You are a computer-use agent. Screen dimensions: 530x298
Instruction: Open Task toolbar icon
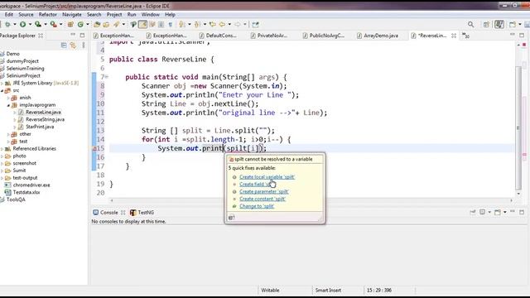click(x=106, y=24)
